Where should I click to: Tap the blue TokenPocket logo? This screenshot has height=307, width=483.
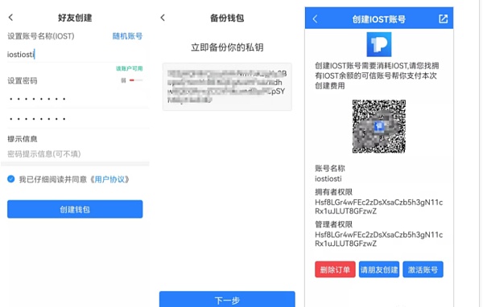click(379, 45)
